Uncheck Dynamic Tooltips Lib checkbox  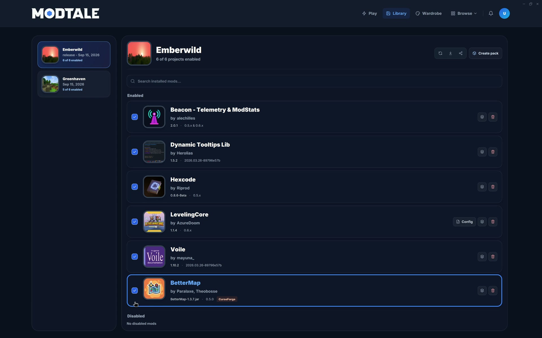[135, 152]
